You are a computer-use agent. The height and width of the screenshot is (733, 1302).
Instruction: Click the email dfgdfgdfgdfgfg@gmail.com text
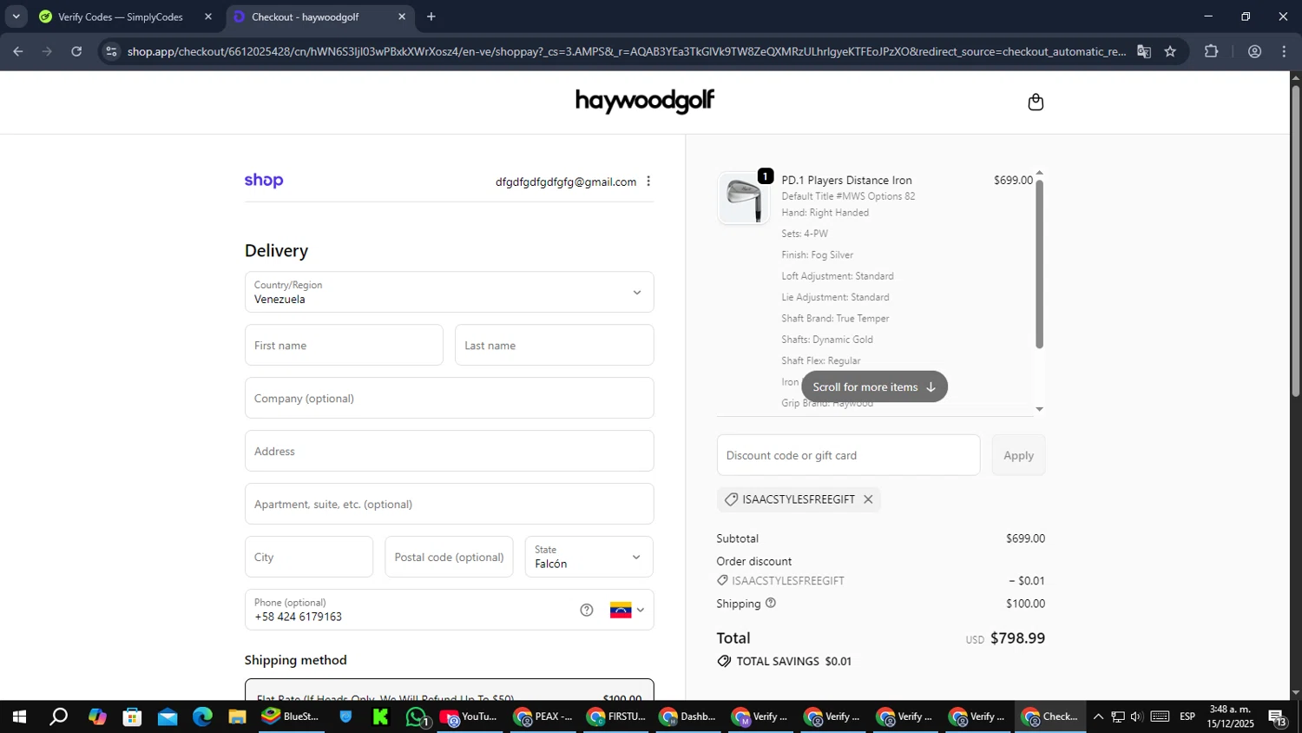[566, 182]
